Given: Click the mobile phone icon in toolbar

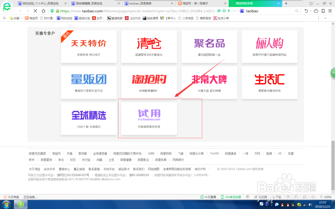Looking at the screenshot, I should pyautogui.click(x=323, y=11).
